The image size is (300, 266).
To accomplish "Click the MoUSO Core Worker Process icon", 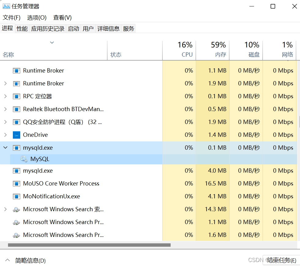I will coord(17,184).
